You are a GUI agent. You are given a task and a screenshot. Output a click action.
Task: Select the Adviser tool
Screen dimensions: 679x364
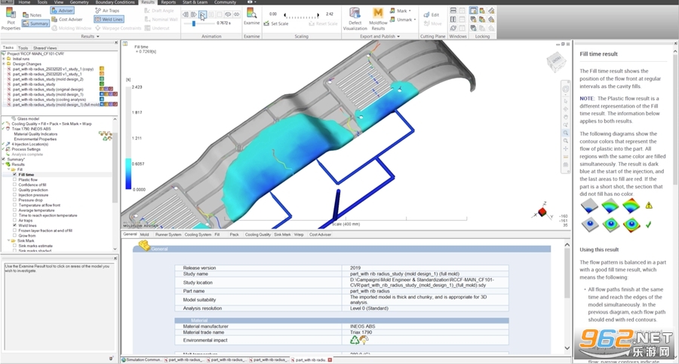pos(63,11)
